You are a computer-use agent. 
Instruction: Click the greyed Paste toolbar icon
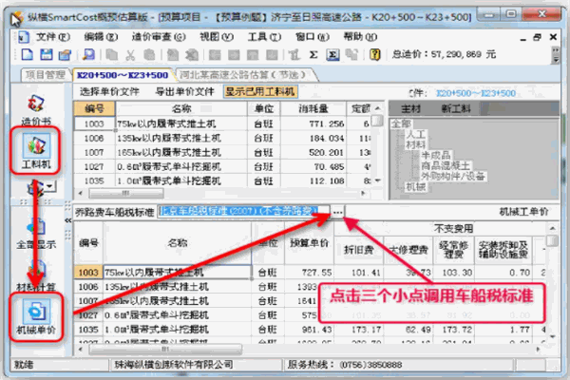pyautogui.click(x=149, y=54)
